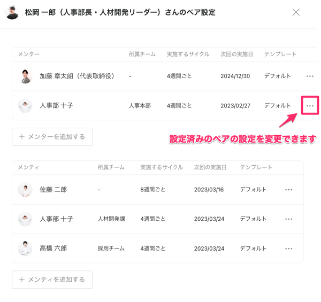Open options menu for mentee 佐藤 二郎
This screenshot has height=302, width=321.
point(288,190)
